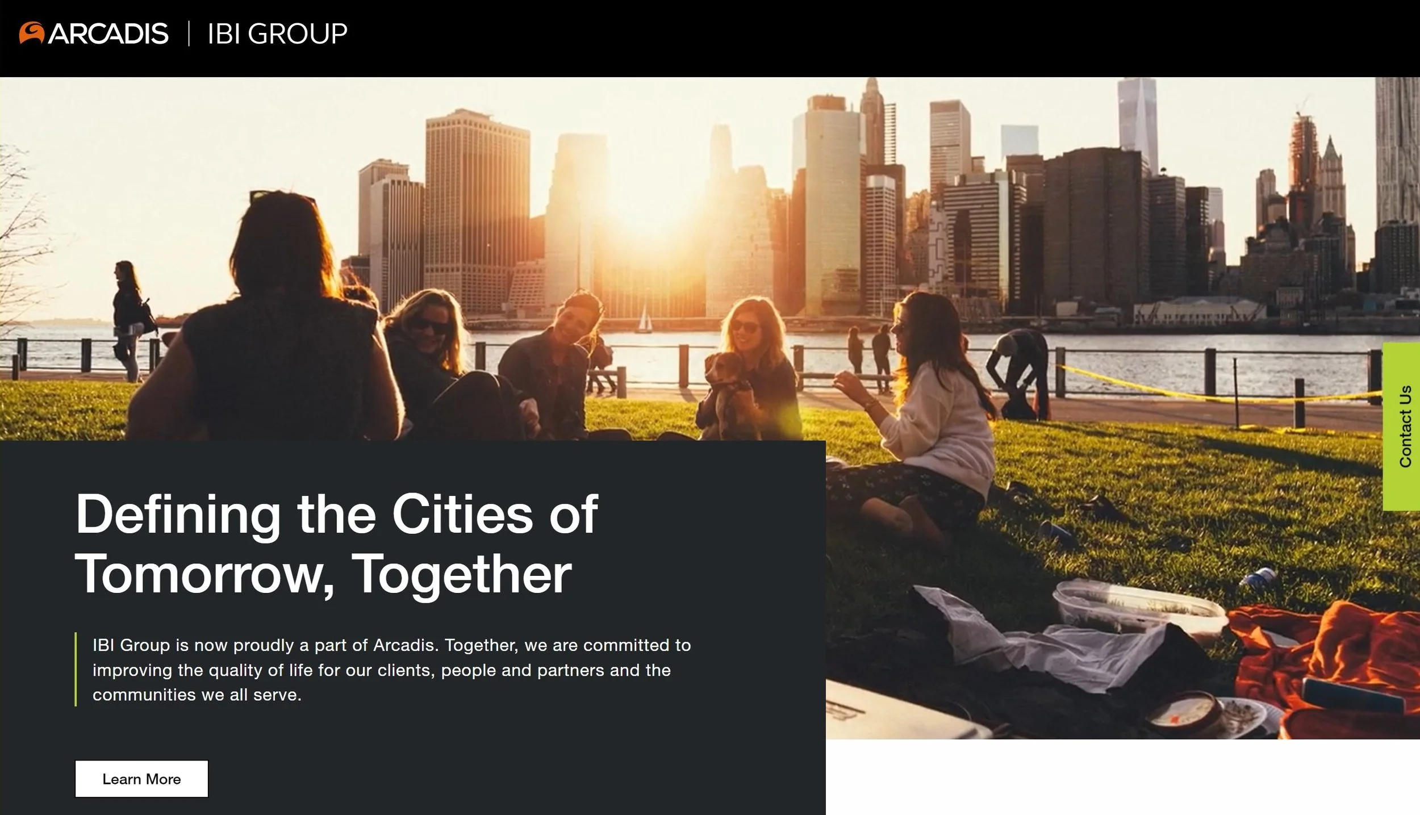Open the ARCADIS wordmark in the header
Image resolution: width=1420 pixels, height=815 pixels.
click(108, 34)
